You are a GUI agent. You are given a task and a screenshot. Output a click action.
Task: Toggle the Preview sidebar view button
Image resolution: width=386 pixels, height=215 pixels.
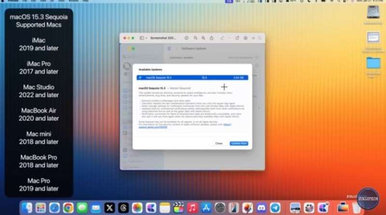click(x=142, y=38)
